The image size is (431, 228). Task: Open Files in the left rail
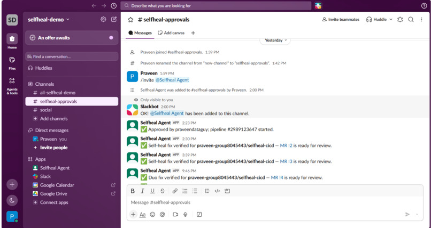click(12, 63)
